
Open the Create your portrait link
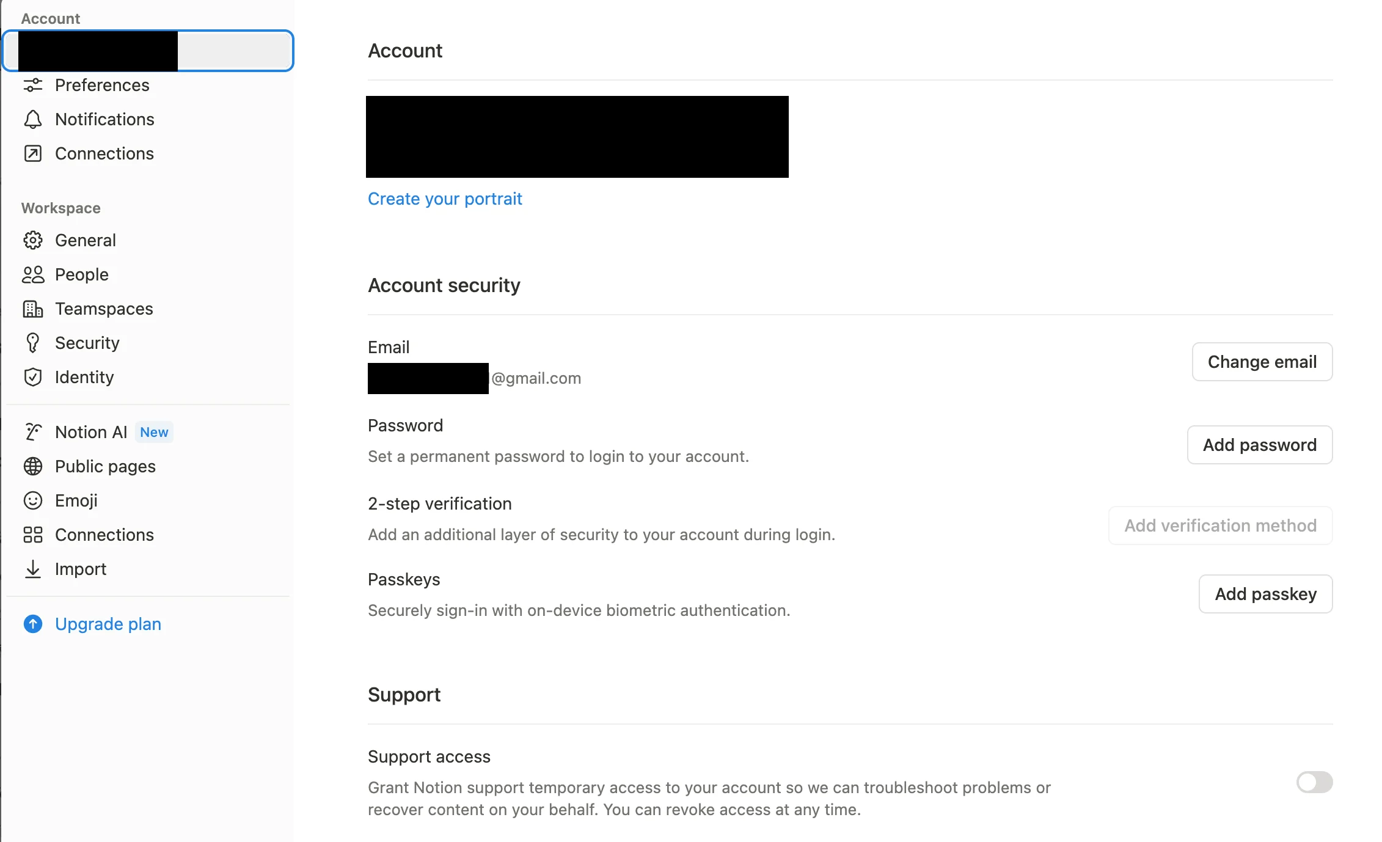(445, 199)
